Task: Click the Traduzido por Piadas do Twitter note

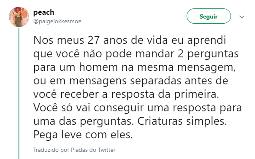Action: point(74,150)
